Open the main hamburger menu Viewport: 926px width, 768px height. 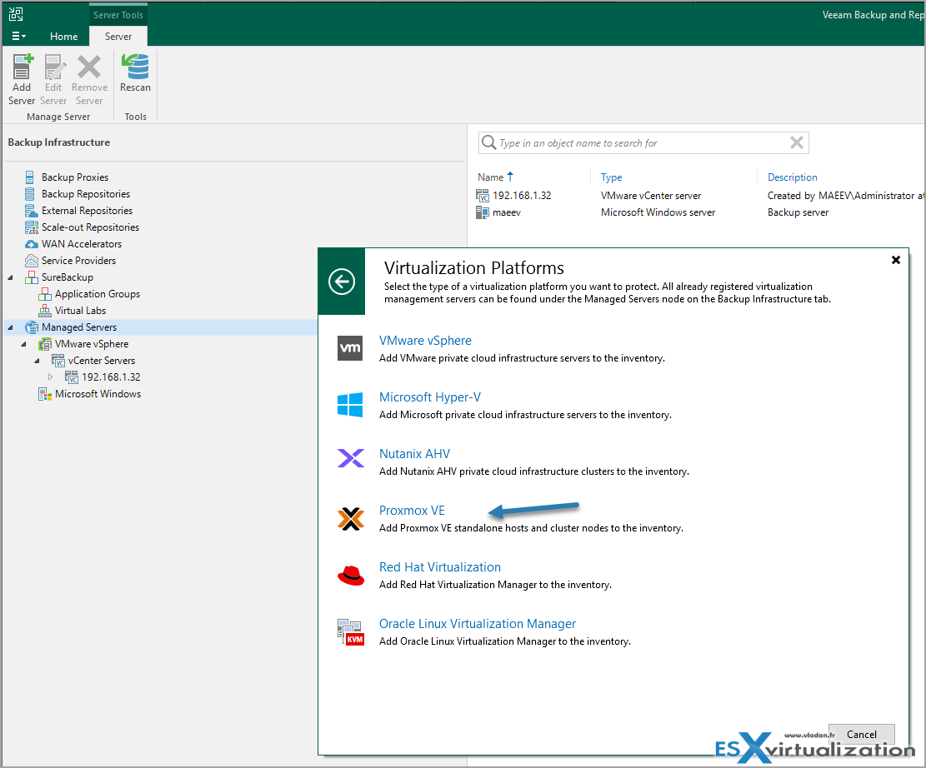point(19,36)
